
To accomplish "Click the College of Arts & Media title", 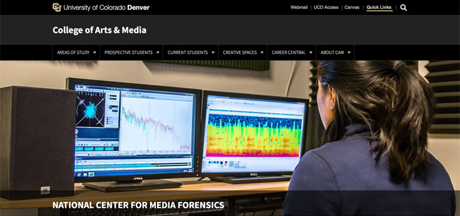I will point(99,30).
